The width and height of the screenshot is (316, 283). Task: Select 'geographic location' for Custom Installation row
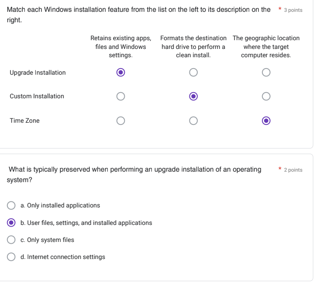pos(266,96)
